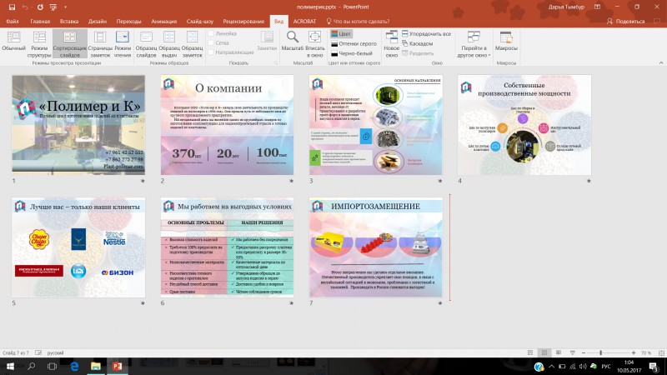Select Оттенки серого grayscale mode
667x375 pixels.
point(354,43)
